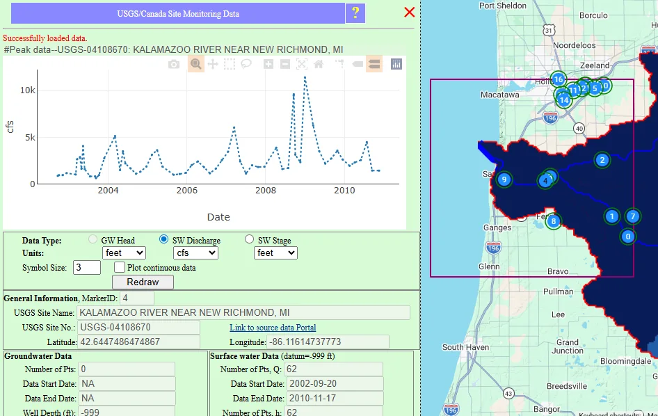Select Compare data on hover icon
Image resolution: width=658 pixels, height=416 pixels.
tap(374, 64)
